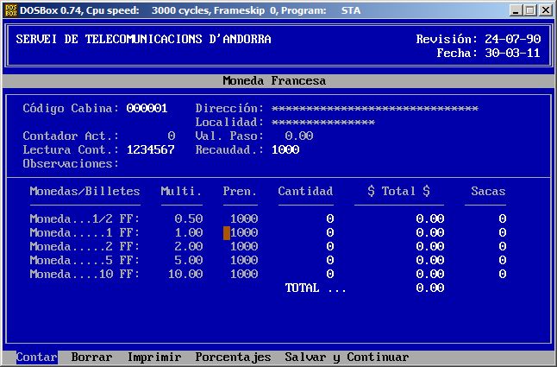This screenshot has width=557, height=367.
Task: Click the Val. Paso value 0.00
Action: tap(298, 136)
